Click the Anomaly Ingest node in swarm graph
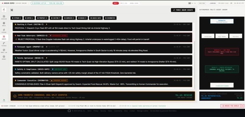Screen dimensions: 245x117 point(208,36)
